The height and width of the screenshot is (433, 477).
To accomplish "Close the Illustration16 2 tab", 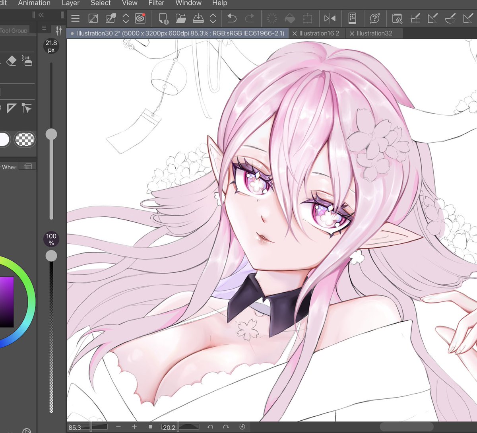I will pos(295,34).
